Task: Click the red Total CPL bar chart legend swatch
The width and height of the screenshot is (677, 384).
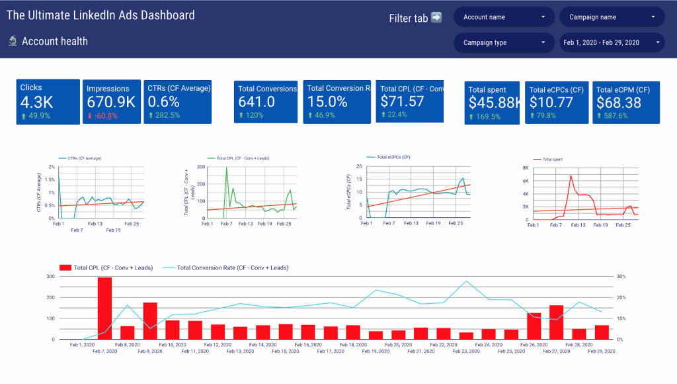Action: pos(65,267)
